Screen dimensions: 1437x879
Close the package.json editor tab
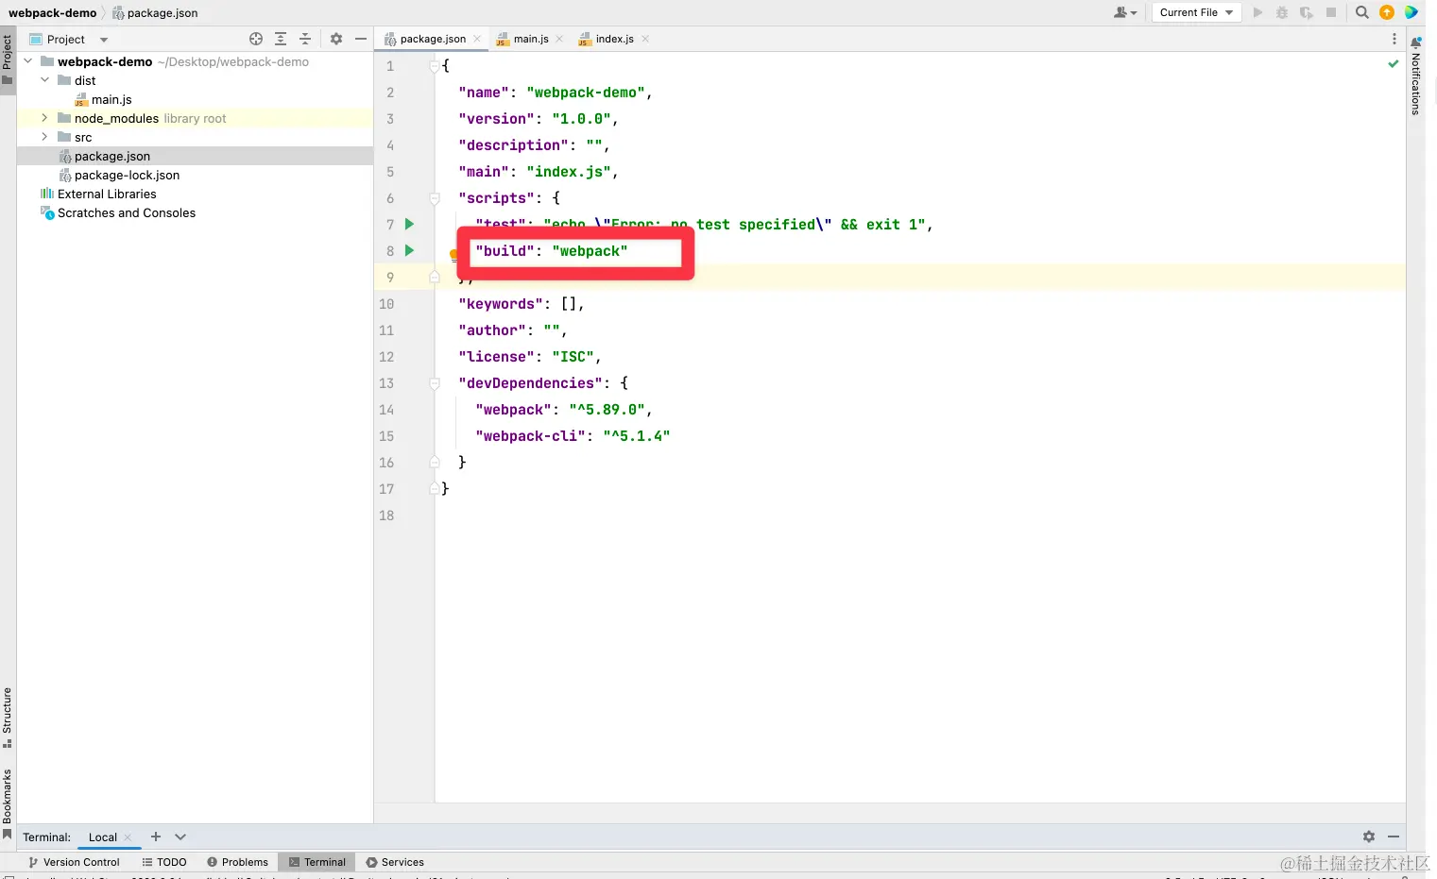pyautogui.click(x=477, y=39)
